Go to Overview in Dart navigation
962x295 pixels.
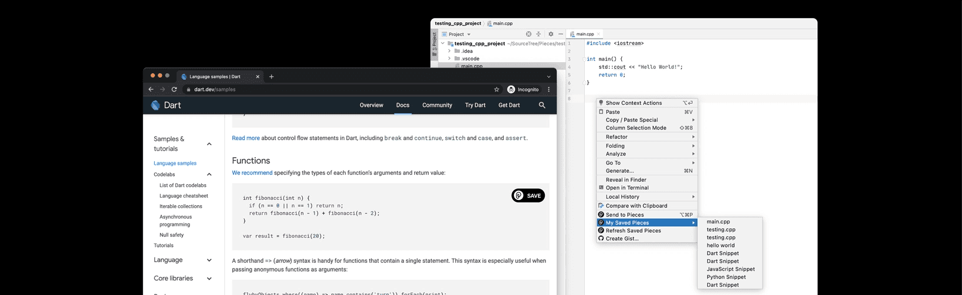coord(371,105)
